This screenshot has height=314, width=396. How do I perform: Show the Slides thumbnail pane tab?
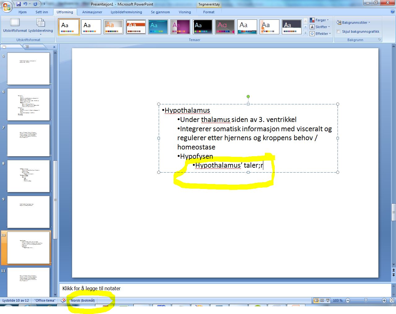tap(11, 47)
